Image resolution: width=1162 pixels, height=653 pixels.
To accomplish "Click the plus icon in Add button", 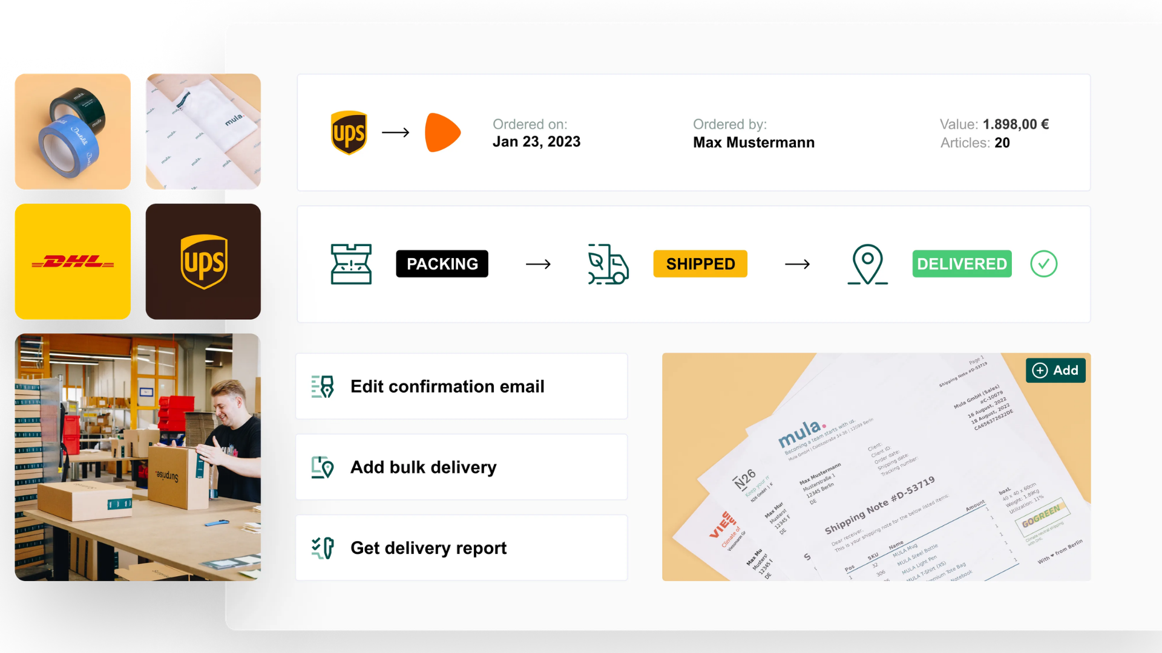I will tap(1040, 371).
